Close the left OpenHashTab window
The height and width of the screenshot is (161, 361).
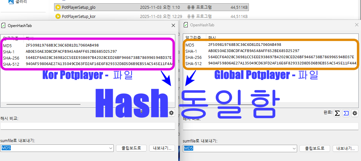[x=173, y=25]
